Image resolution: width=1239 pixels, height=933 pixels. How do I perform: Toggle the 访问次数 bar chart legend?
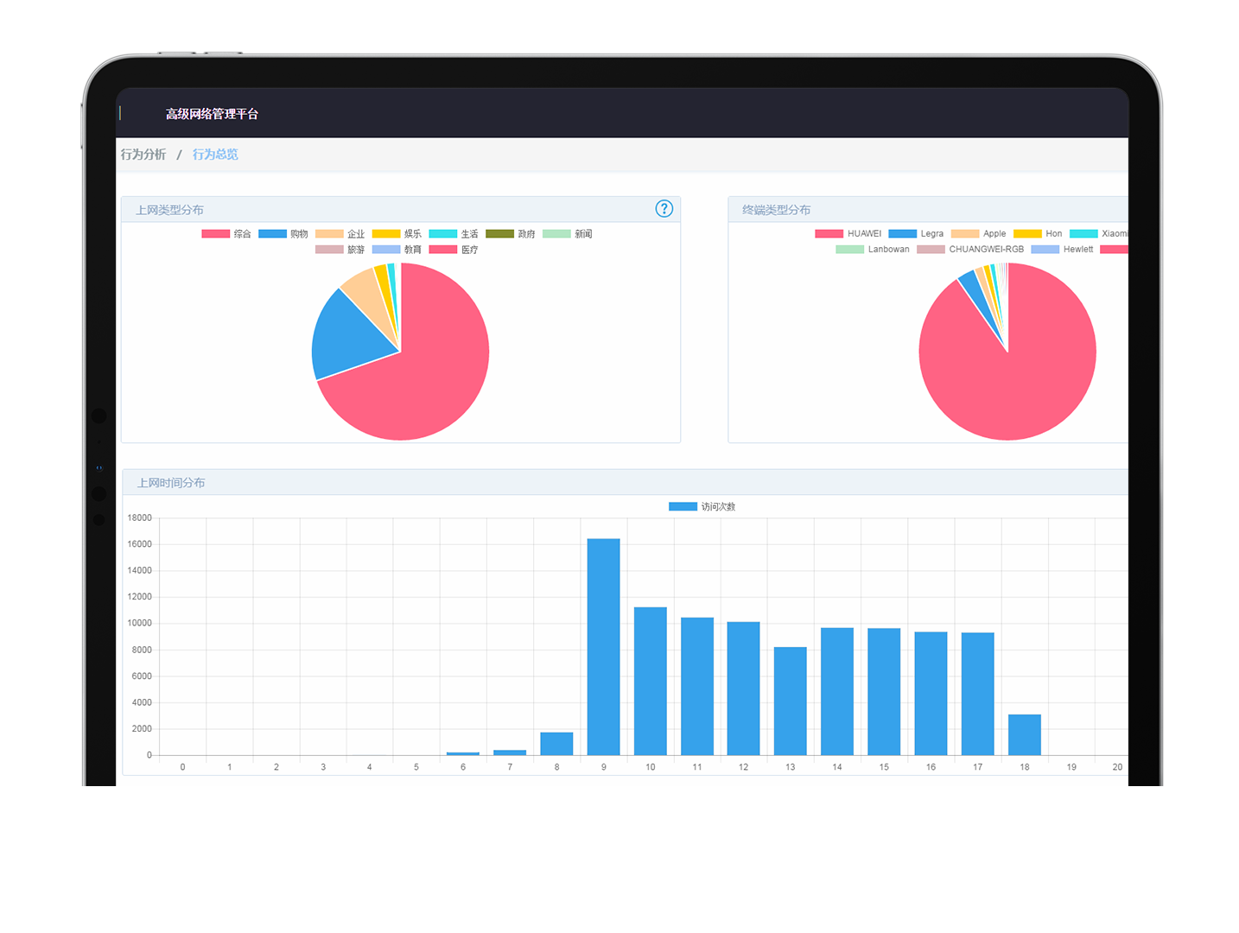(702, 507)
